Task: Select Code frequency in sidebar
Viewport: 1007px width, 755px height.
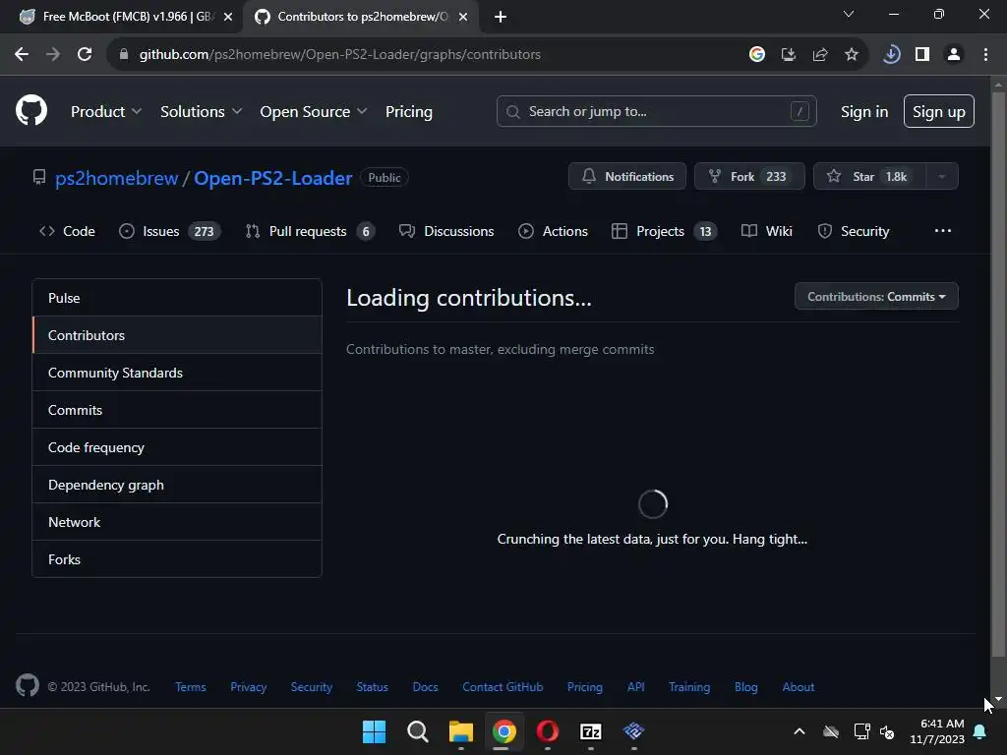Action: (177, 447)
